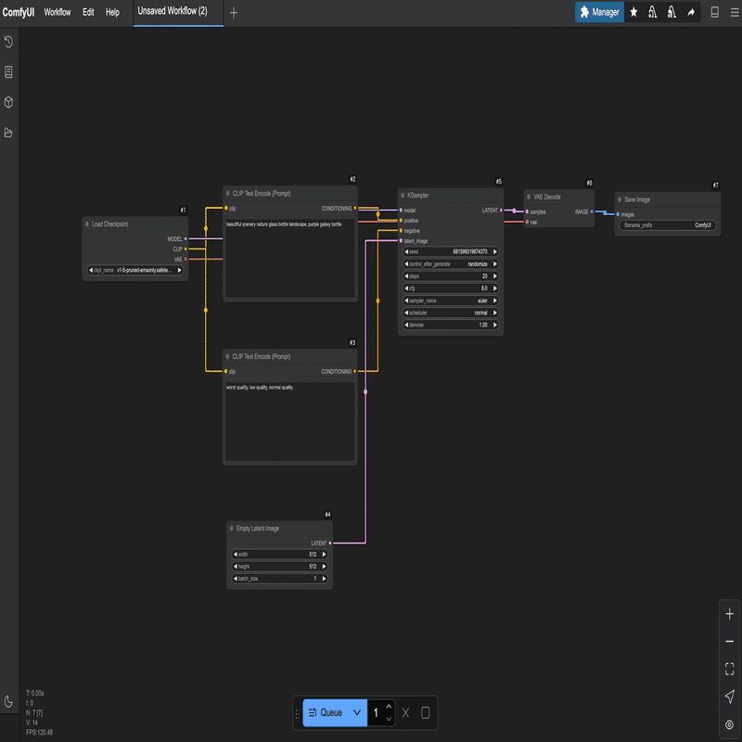Increase KSampler steps with right arrow
742x742 pixels.
pyautogui.click(x=495, y=275)
